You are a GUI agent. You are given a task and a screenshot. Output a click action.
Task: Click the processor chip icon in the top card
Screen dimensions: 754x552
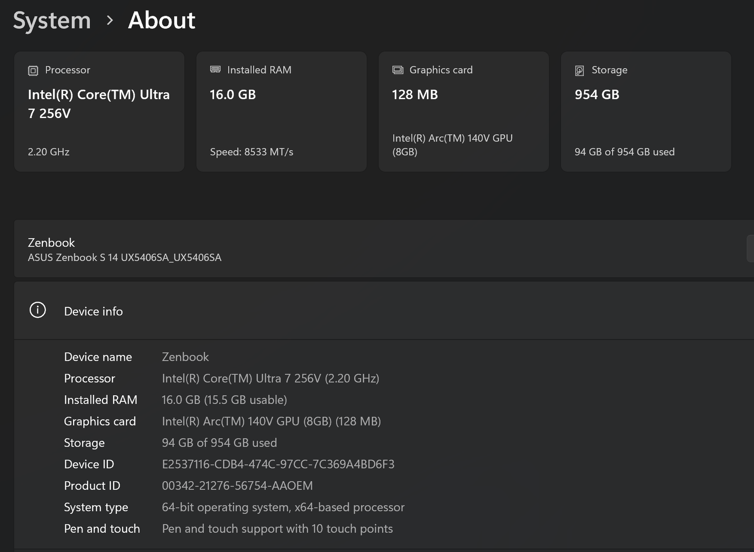[x=33, y=71]
